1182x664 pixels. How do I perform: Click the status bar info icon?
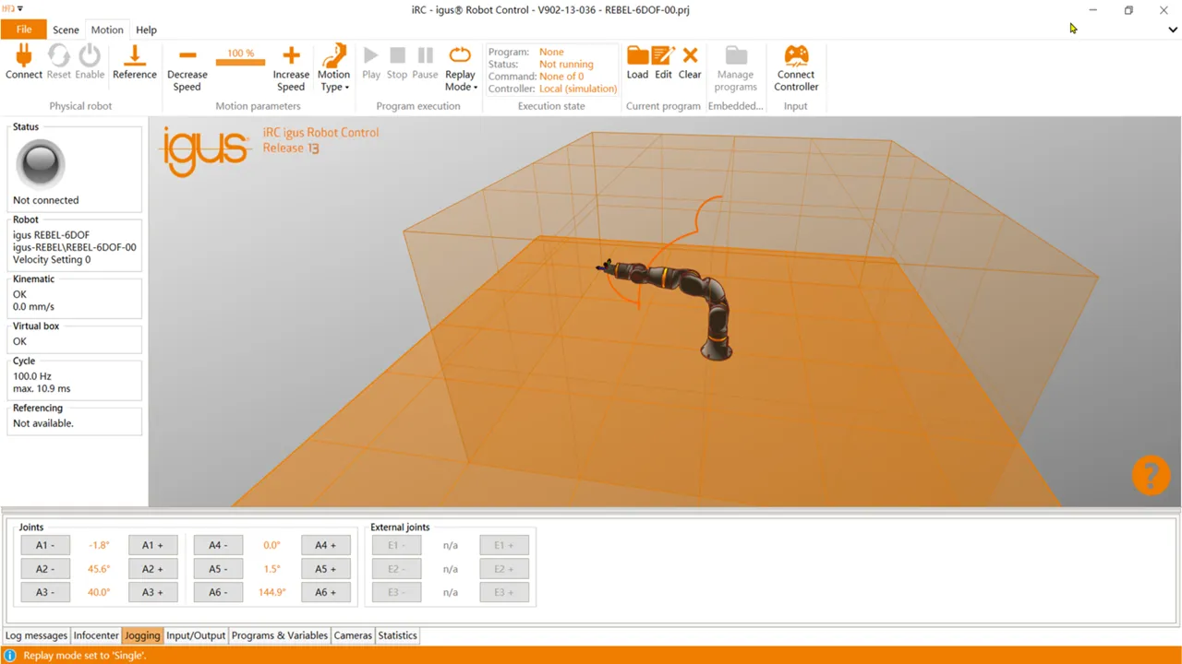tap(10, 656)
